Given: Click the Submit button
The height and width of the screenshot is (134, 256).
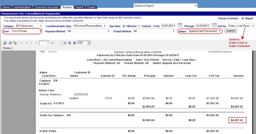Looking at the screenshot, I should (230, 31).
